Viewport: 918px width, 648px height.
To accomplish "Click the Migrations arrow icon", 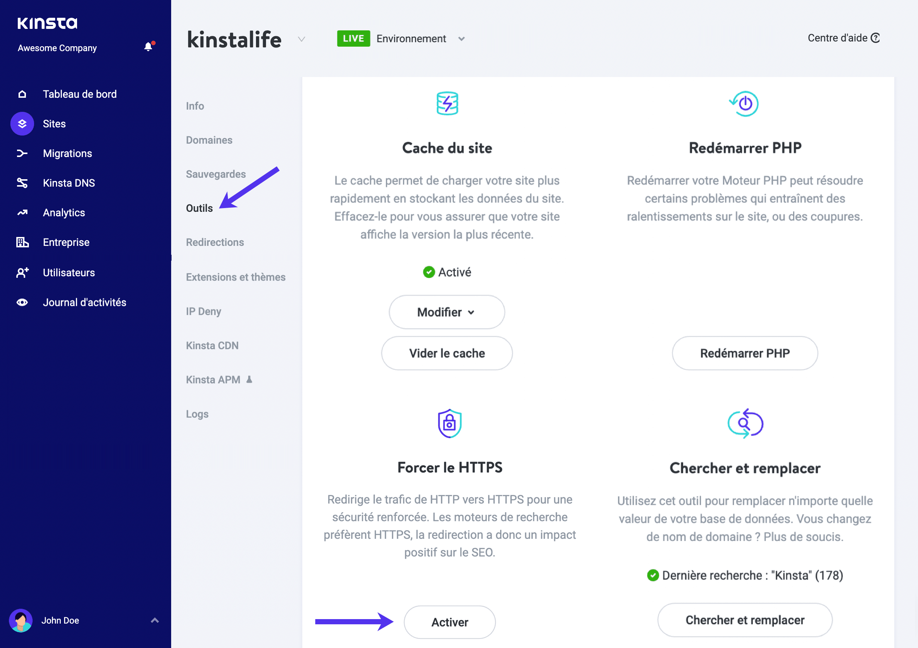I will 22,153.
